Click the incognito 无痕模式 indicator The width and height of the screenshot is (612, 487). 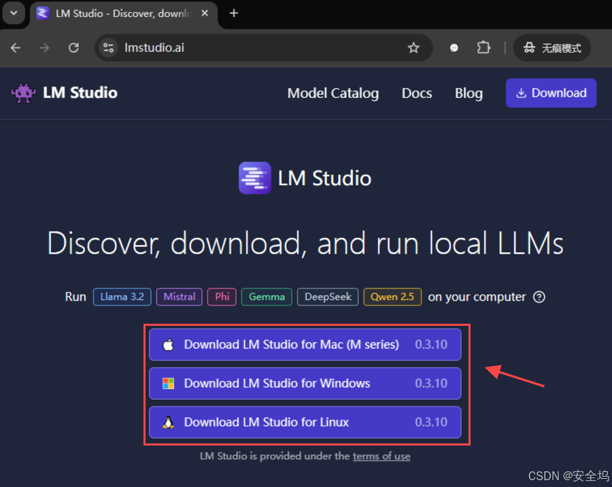pos(552,48)
